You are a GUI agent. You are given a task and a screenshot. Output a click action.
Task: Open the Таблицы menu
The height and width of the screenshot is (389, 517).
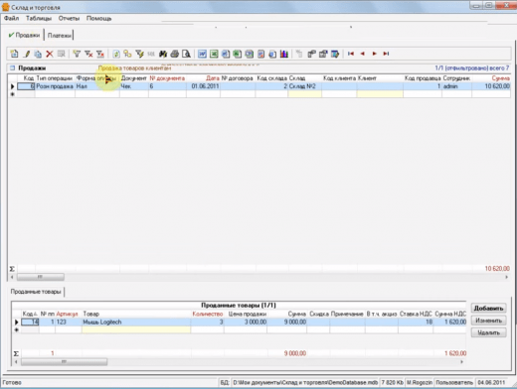pos(39,18)
